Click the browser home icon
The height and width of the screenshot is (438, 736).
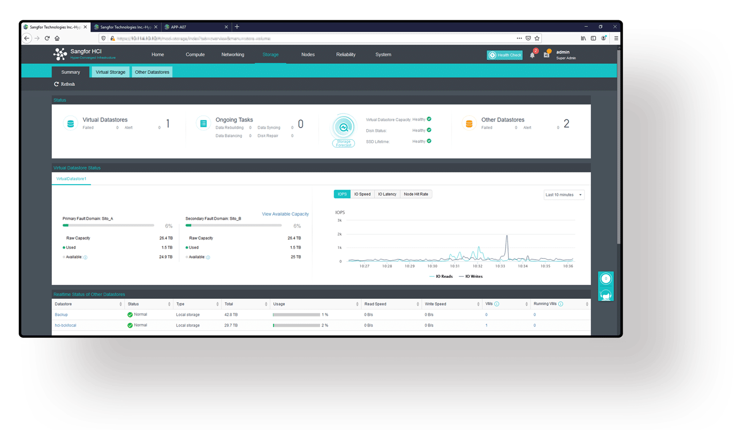(x=57, y=39)
